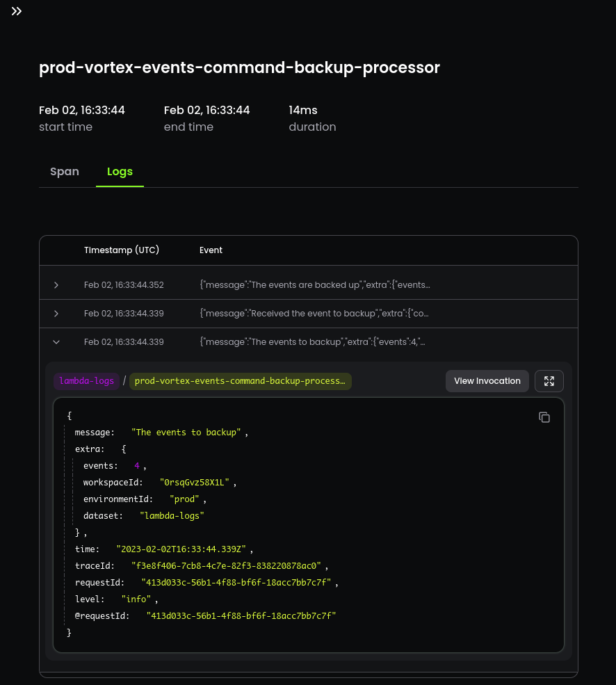Click the workspaceId value "0rsqGvz58X1L"
Viewport: 616px width, 685px height.
click(x=195, y=483)
